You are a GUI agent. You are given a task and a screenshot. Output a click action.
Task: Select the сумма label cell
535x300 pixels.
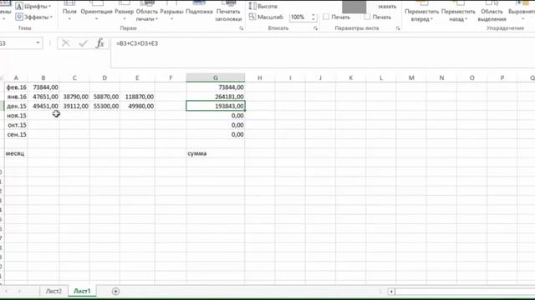(x=216, y=153)
